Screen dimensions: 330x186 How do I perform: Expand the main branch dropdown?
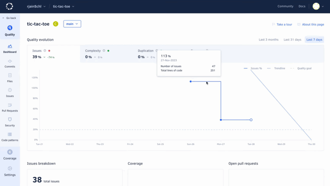(72, 24)
